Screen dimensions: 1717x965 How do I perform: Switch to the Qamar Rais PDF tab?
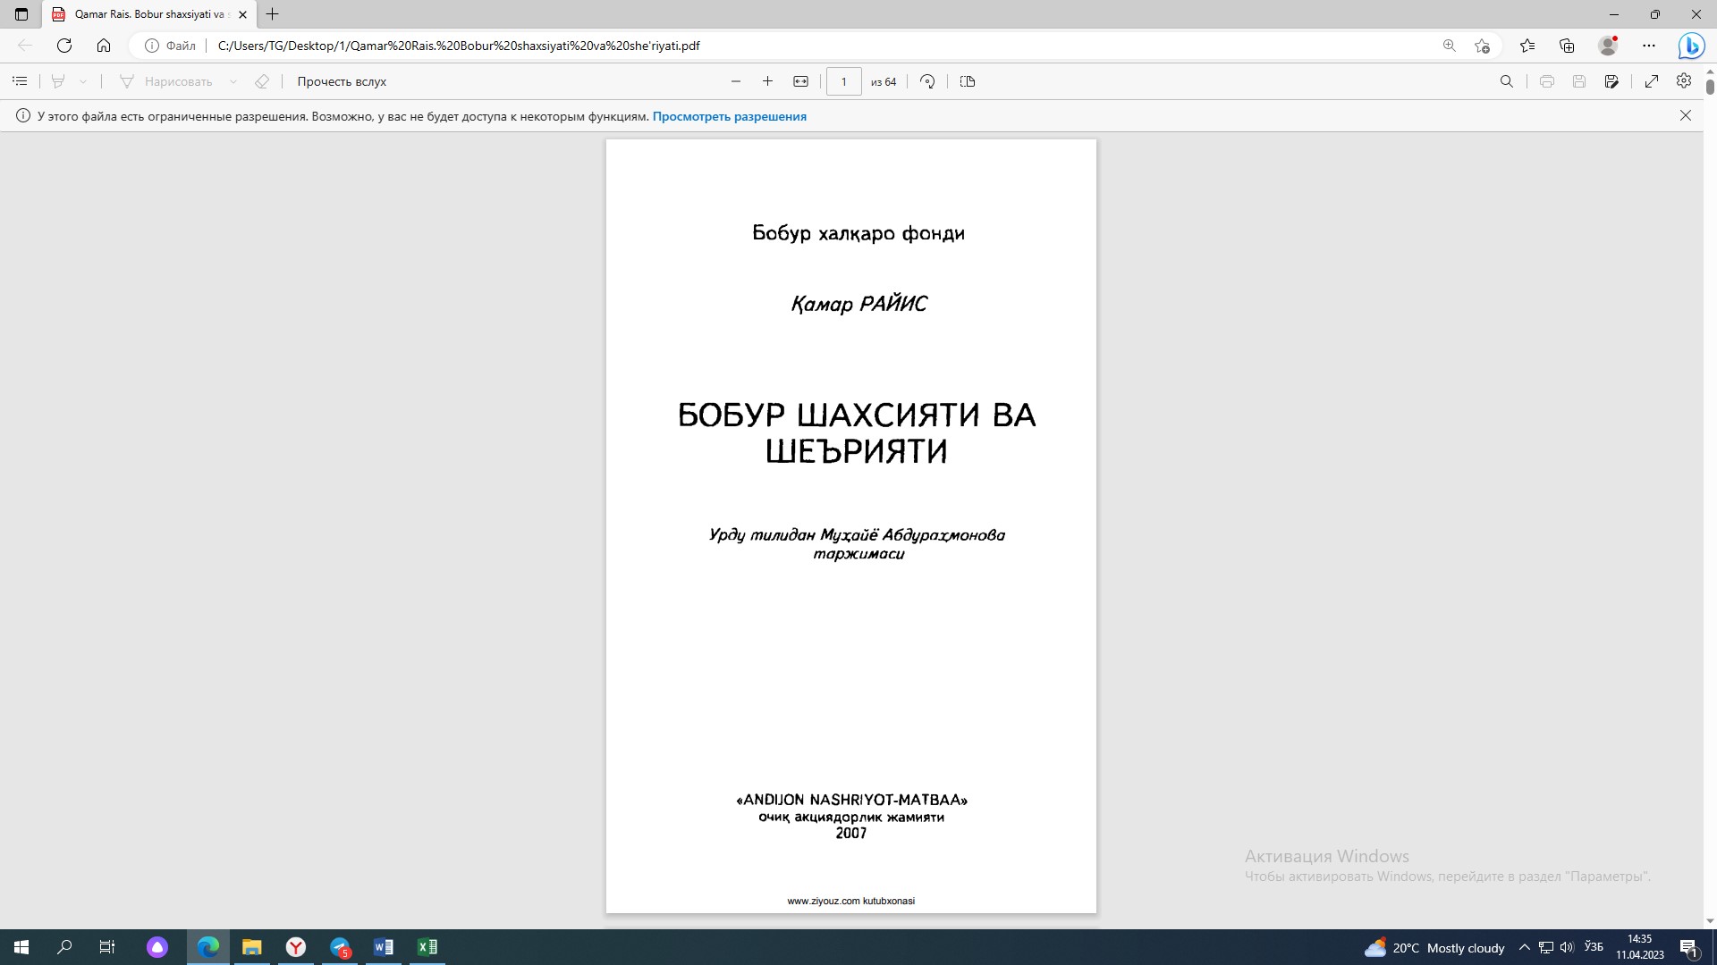point(143,14)
